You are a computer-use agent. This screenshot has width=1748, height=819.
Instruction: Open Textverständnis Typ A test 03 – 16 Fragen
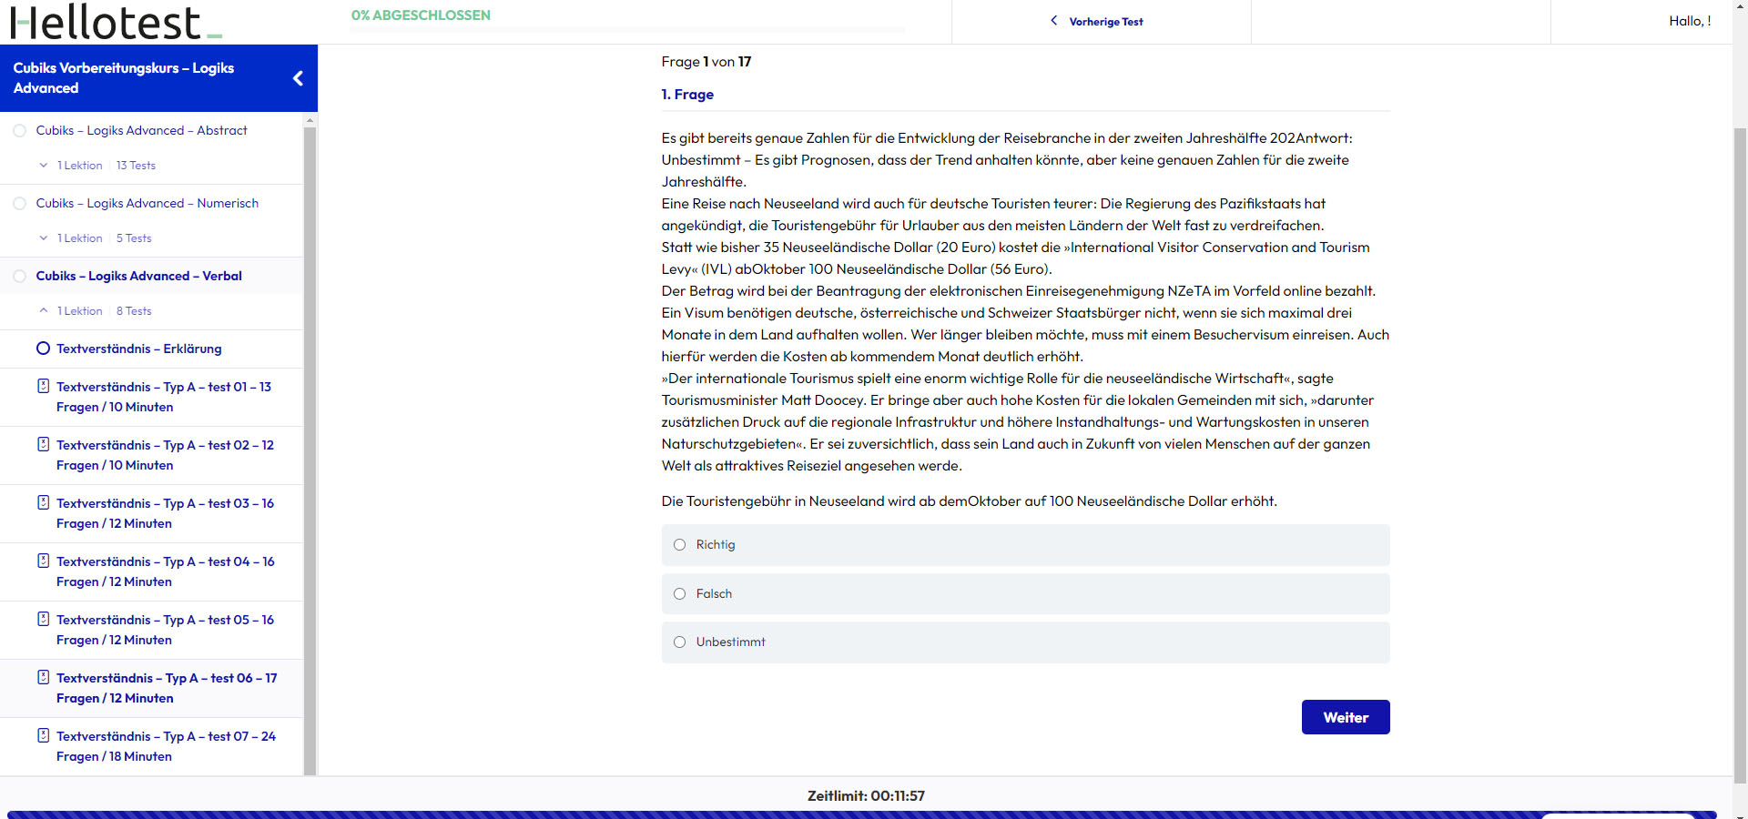click(x=165, y=513)
